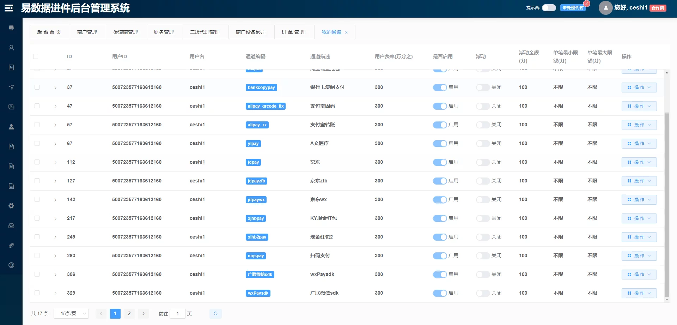Click the 支付宝转账 description cell

click(x=323, y=125)
